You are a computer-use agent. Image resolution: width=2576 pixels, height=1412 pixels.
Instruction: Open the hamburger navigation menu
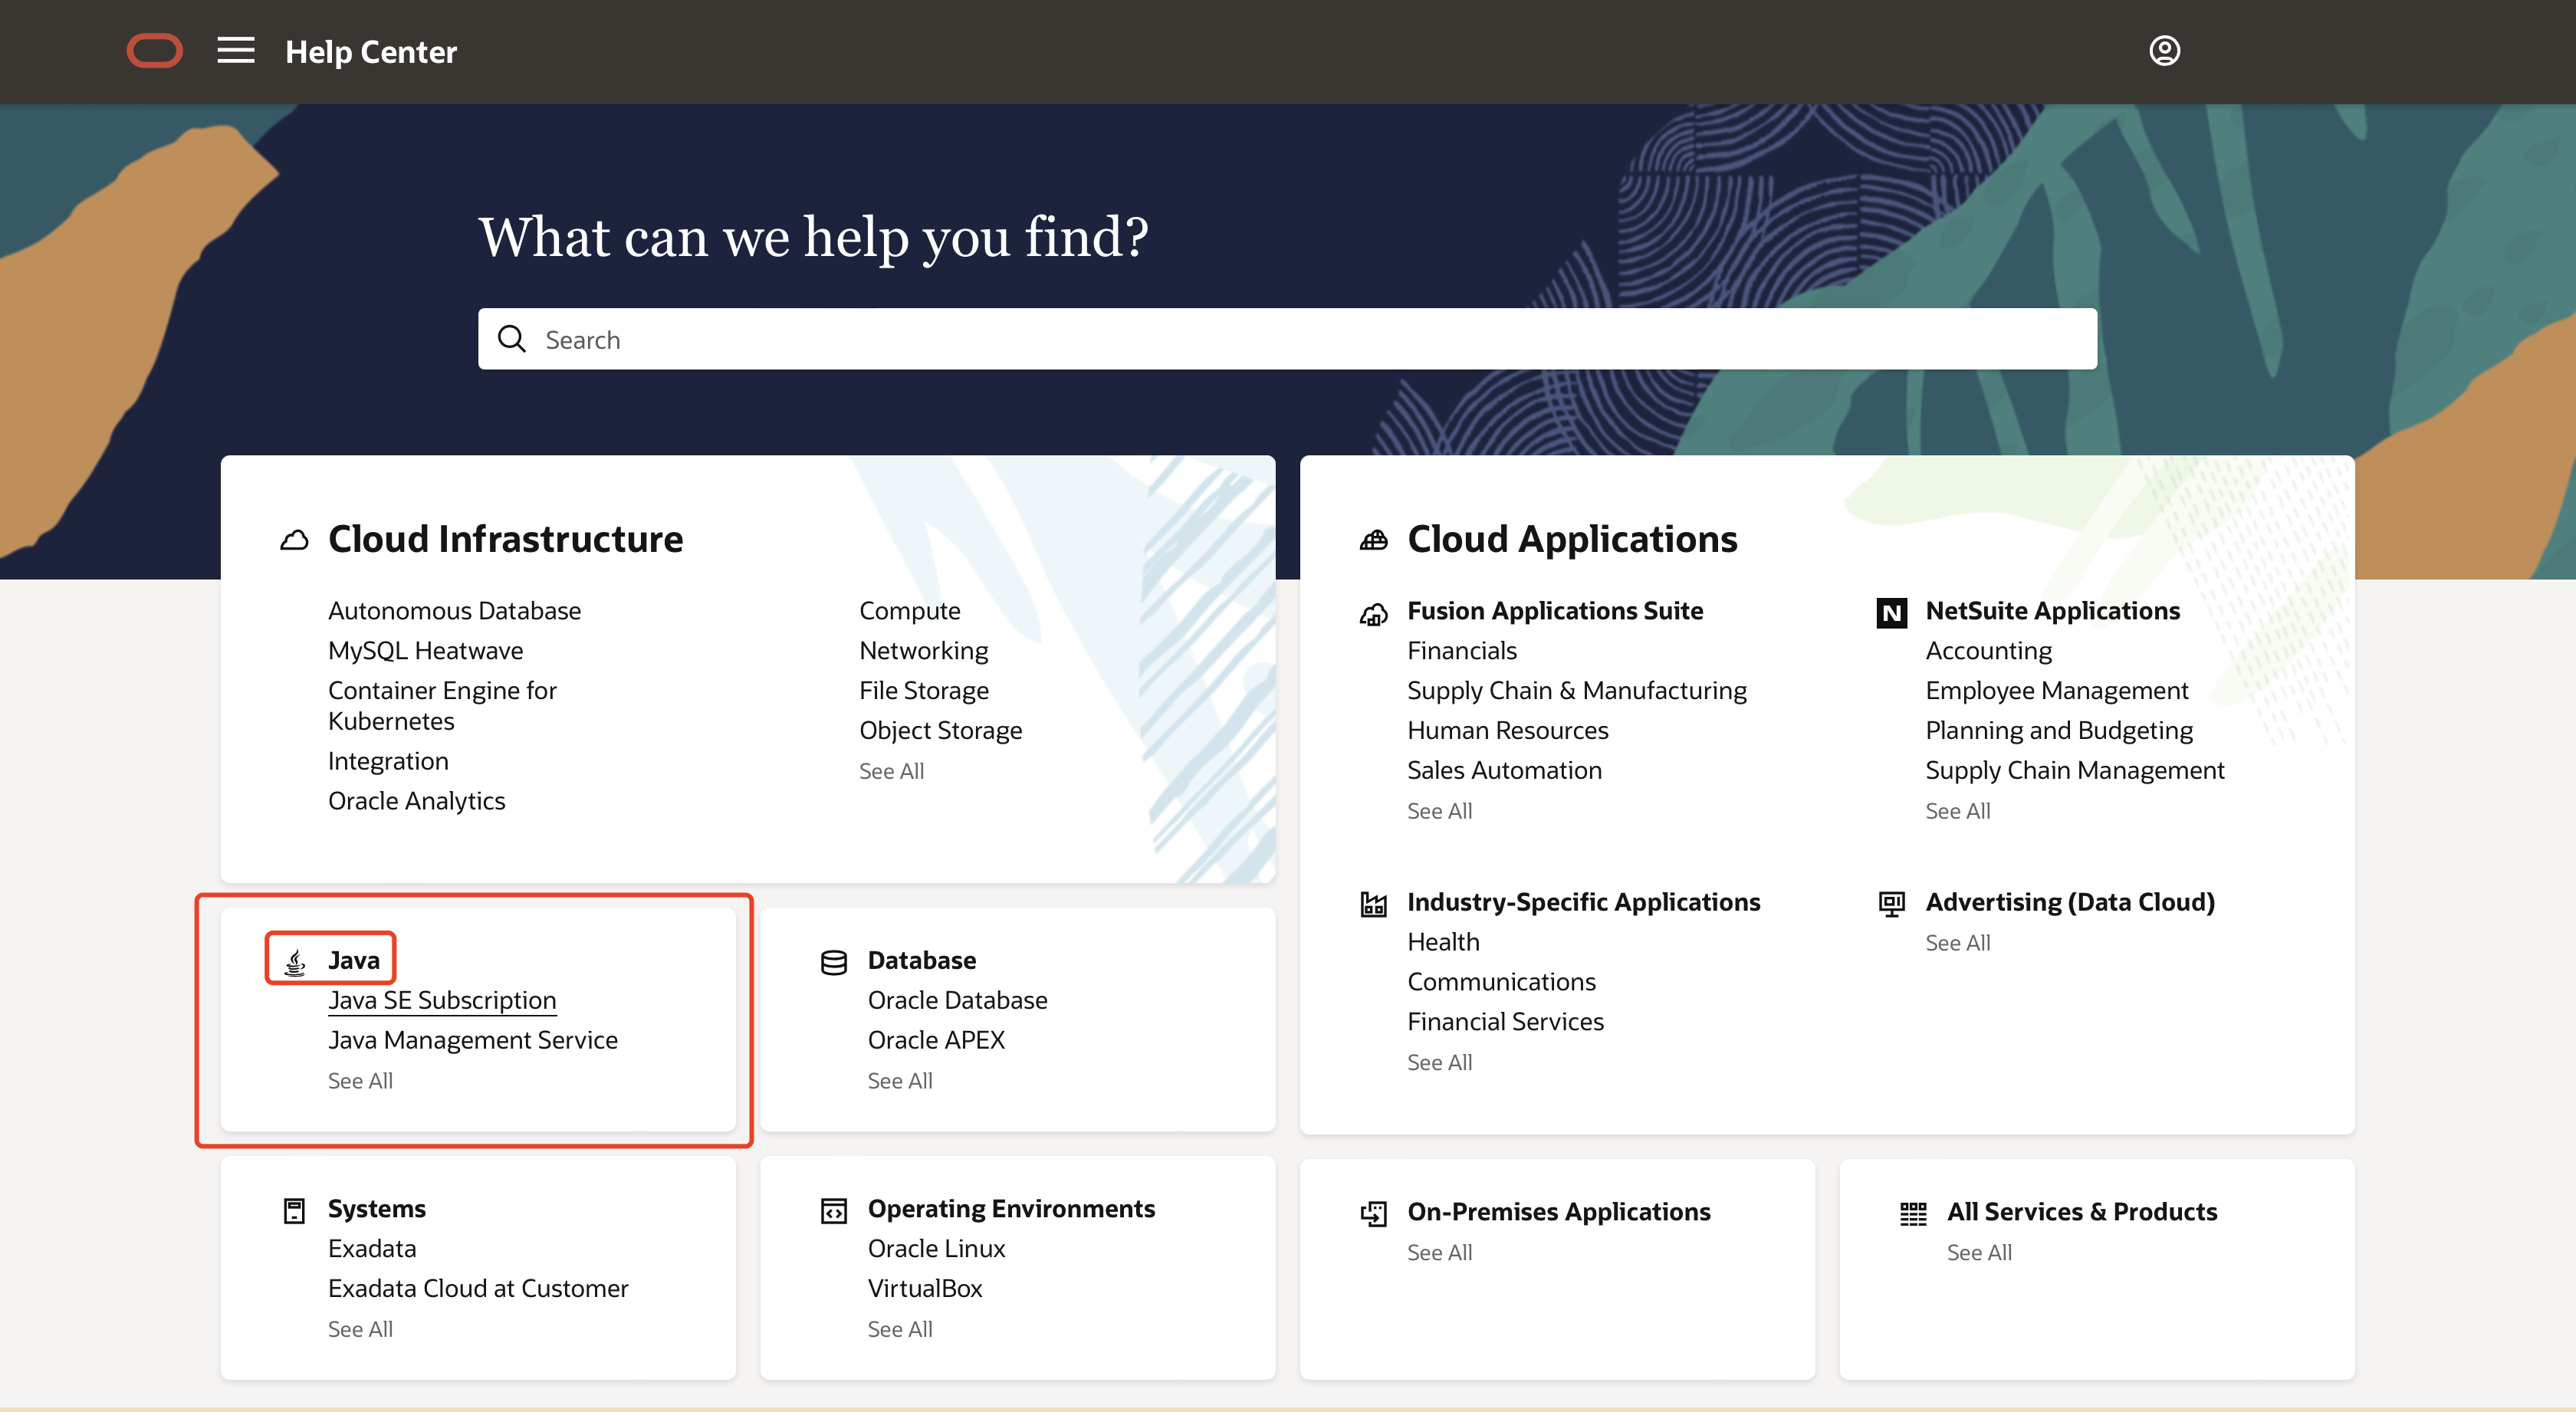coord(236,51)
